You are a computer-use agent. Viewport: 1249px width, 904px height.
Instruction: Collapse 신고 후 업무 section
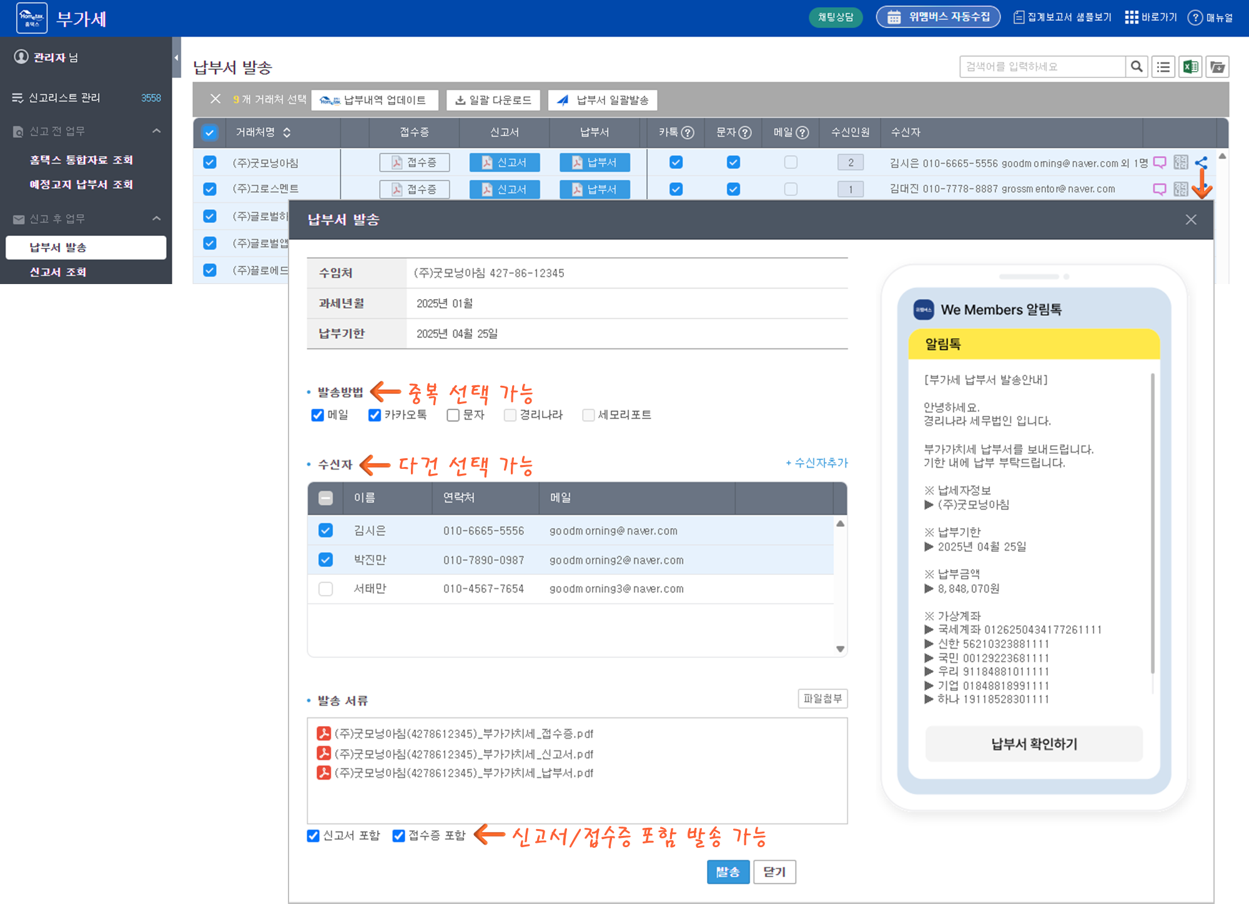tap(157, 219)
